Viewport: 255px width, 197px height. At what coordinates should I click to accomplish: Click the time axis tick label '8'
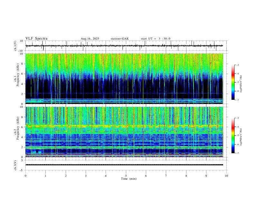[186, 176]
